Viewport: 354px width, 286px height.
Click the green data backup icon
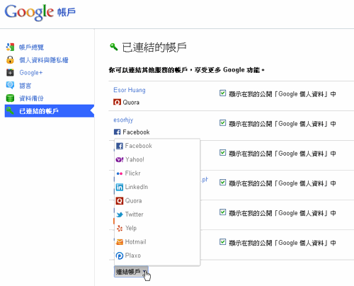point(10,98)
